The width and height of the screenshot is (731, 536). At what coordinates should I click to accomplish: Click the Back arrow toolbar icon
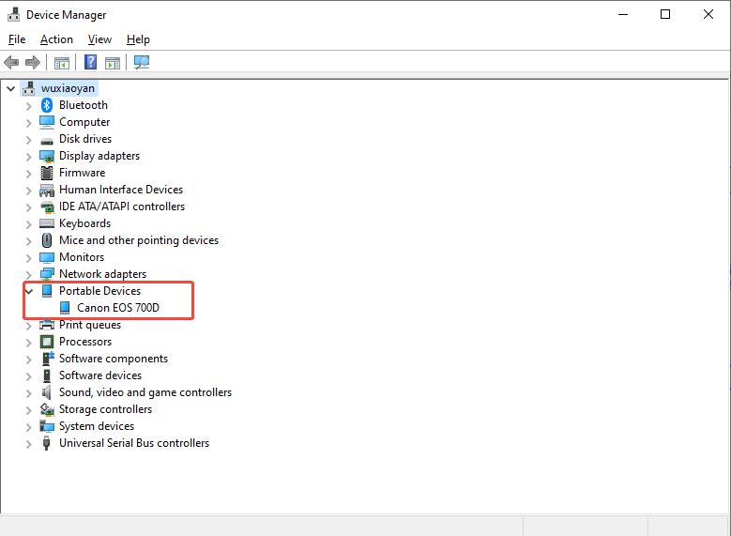click(x=11, y=63)
